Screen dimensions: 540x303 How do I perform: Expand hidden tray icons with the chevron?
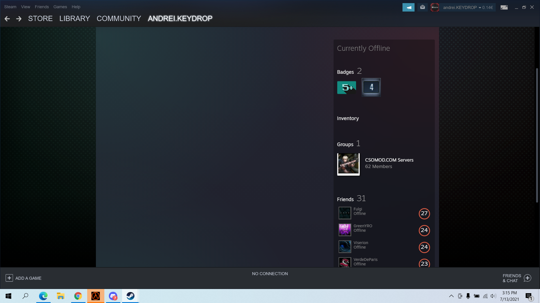451,296
